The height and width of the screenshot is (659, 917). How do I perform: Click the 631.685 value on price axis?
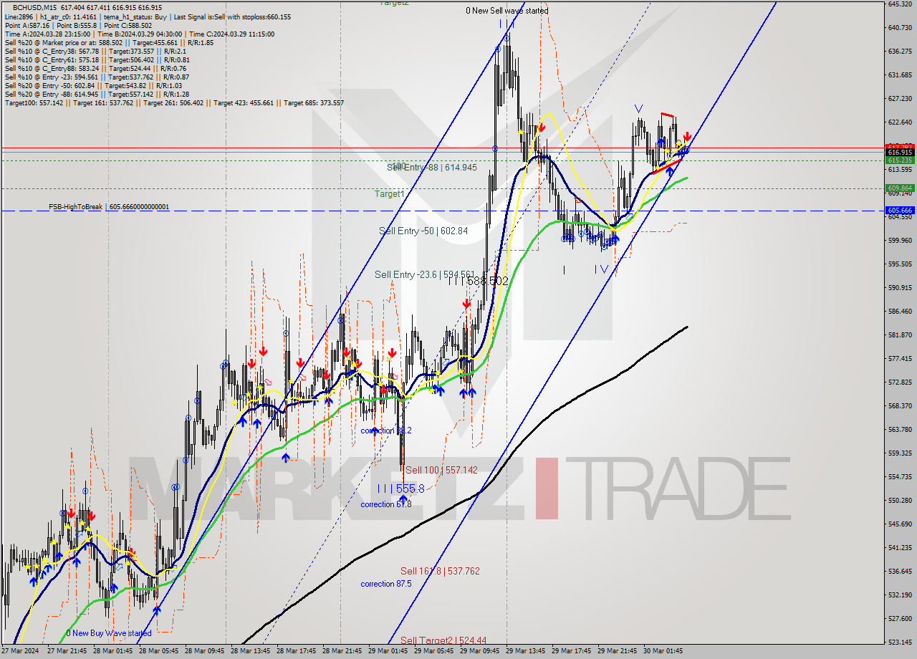pos(899,74)
